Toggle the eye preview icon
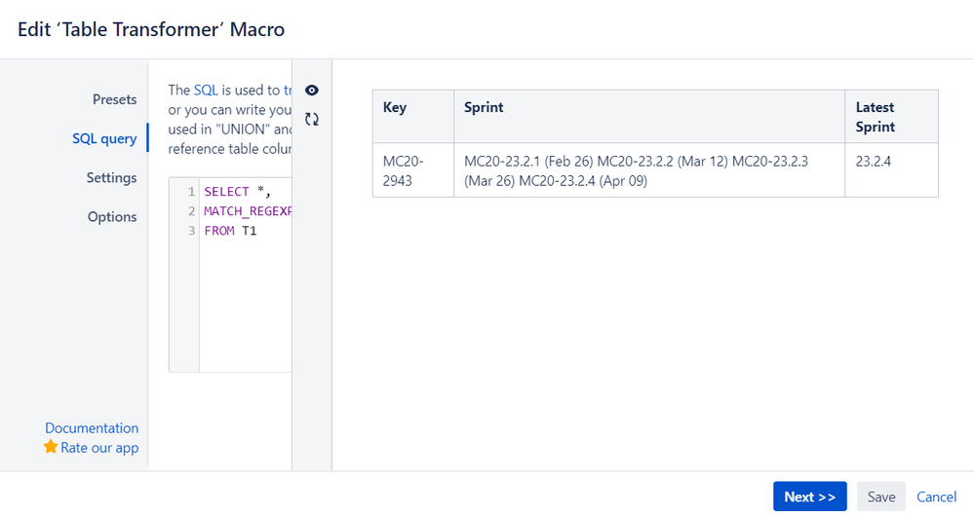 [x=312, y=91]
